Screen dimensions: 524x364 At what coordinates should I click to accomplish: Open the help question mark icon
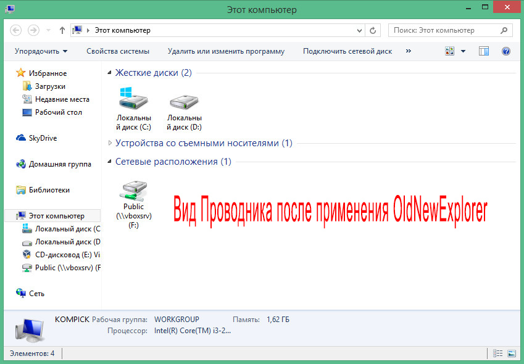[506, 51]
